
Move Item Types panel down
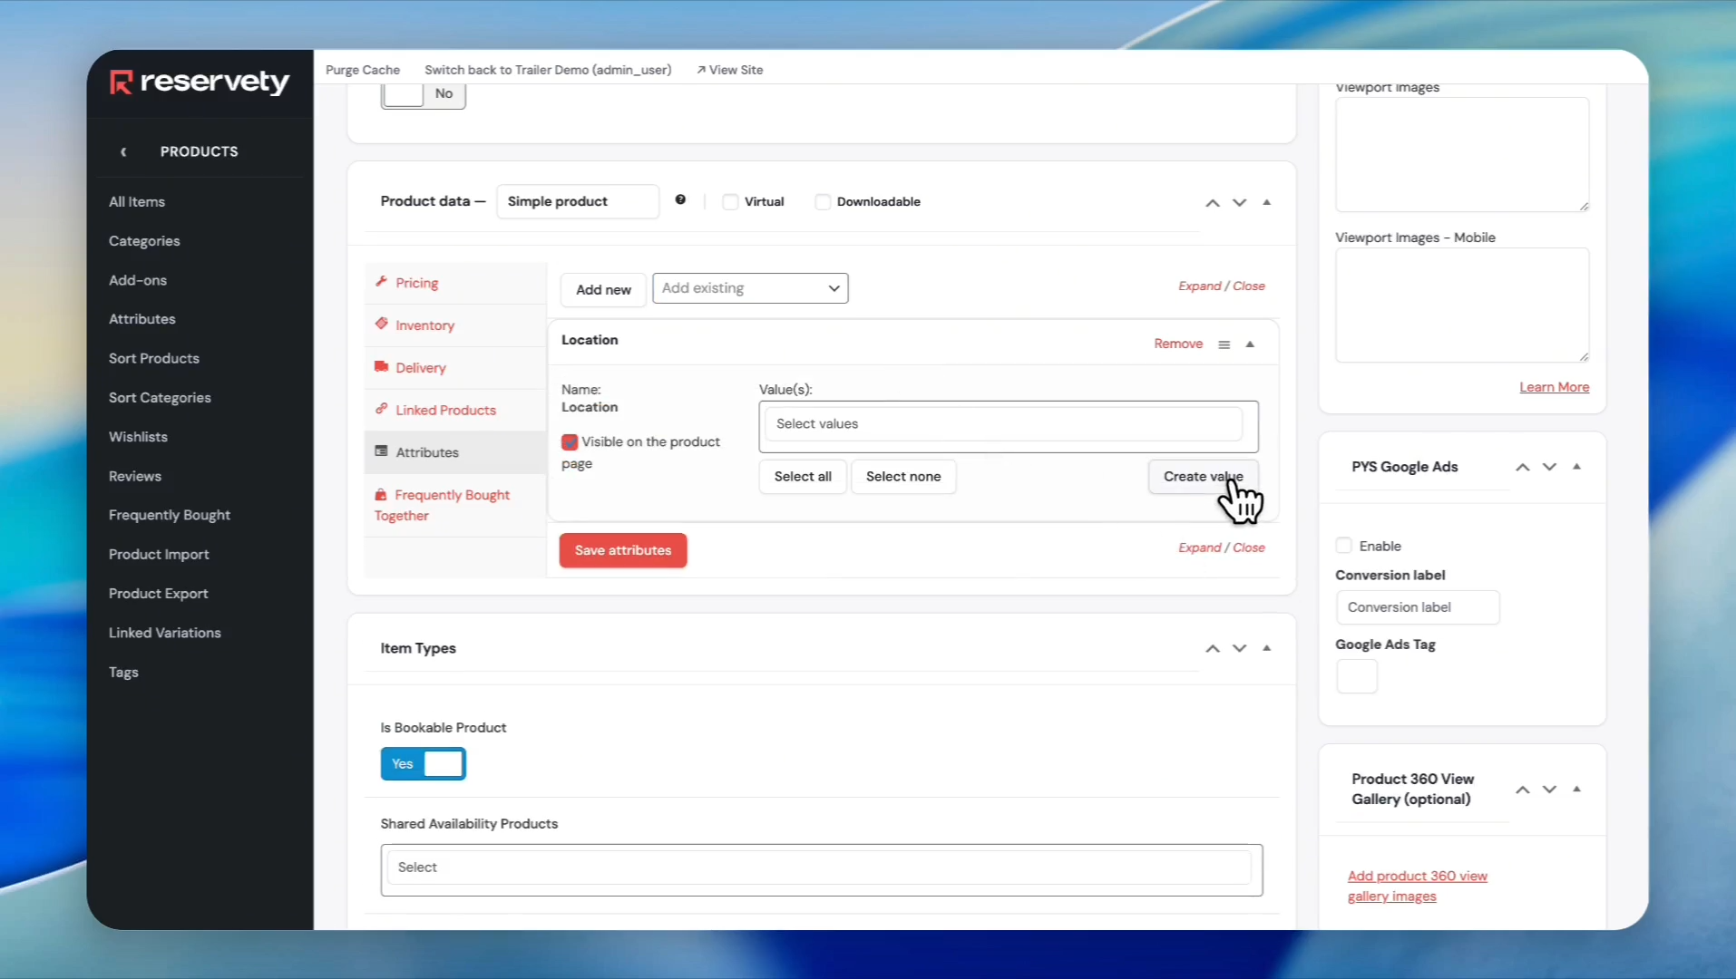pyautogui.click(x=1239, y=649)
